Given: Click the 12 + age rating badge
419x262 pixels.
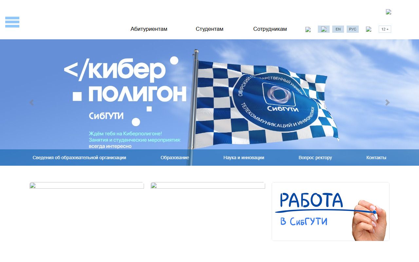Looking at the screenshot, I should coord(385,29).
